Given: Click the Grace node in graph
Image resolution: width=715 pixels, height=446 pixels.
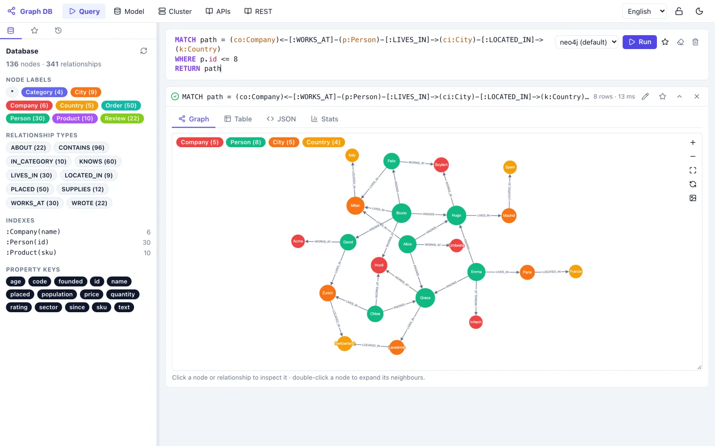Looking at the screenshot, I should click(x=425, y=298).
